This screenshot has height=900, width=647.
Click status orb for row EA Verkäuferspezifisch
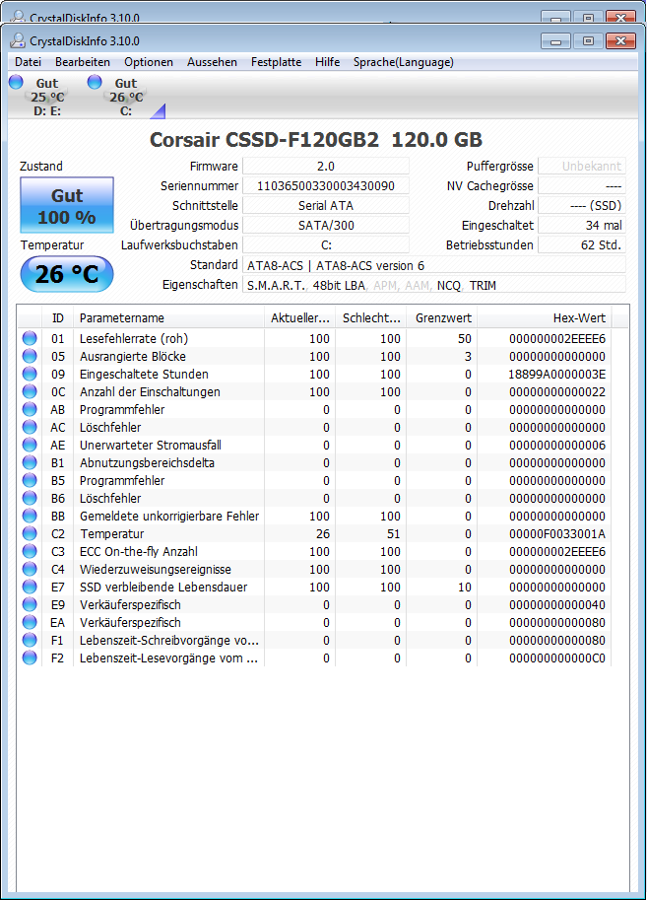tap(30, 623)
